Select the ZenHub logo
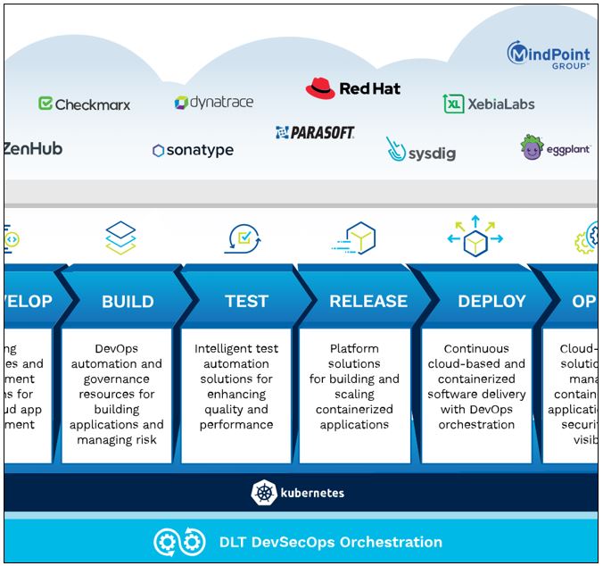The width and height of the screenshot is (603, 566). point(34,148)
